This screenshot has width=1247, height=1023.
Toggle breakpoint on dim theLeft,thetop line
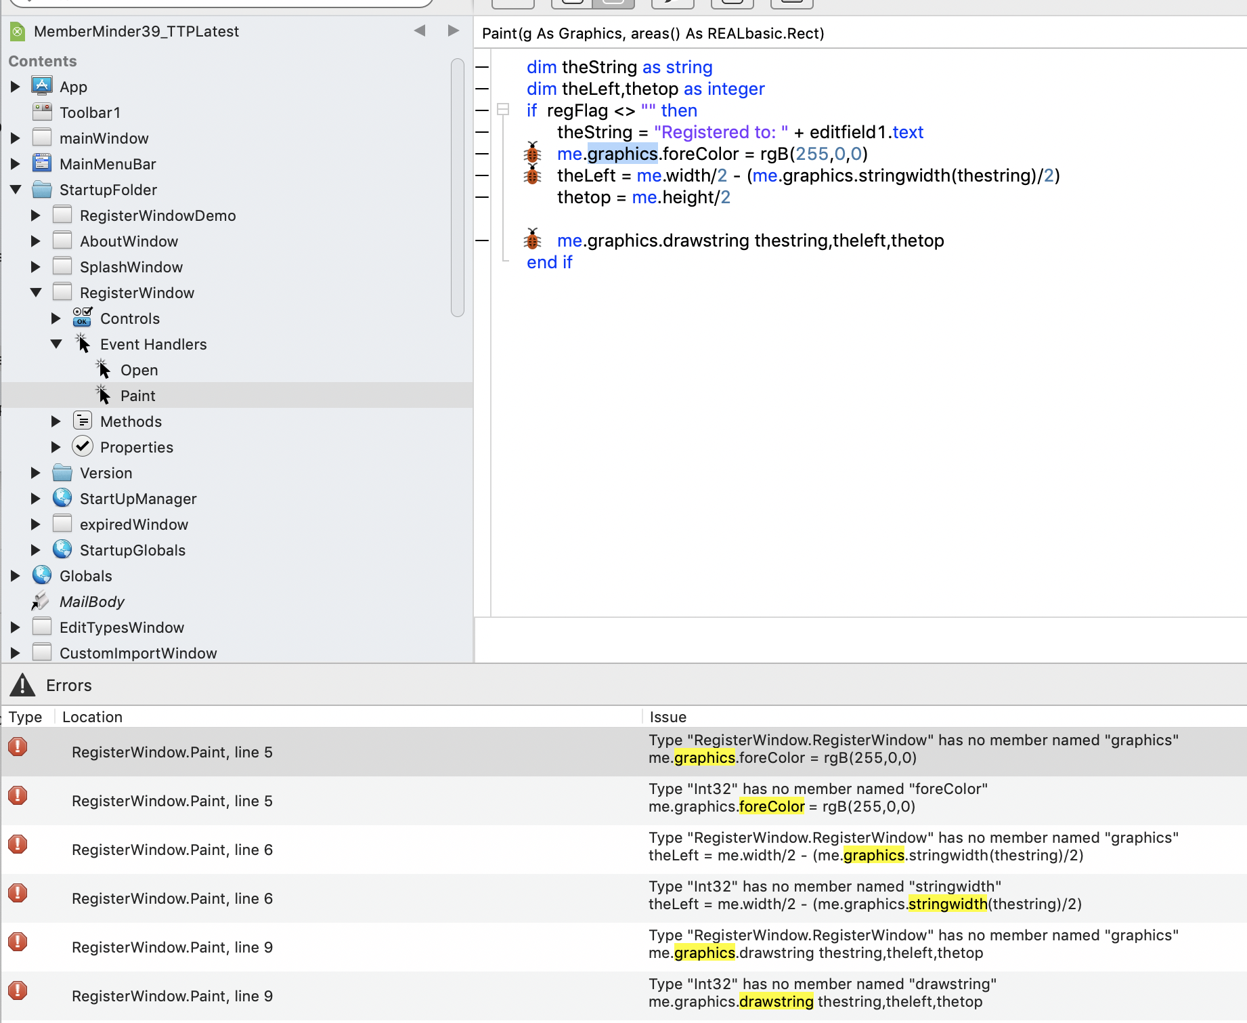[482, 89]
